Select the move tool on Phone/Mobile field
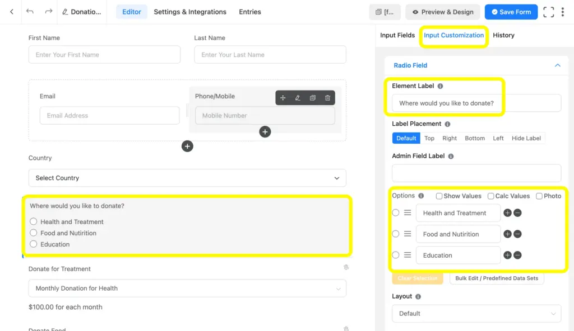The height and width of the screenshot is (331, 574). 283,98
